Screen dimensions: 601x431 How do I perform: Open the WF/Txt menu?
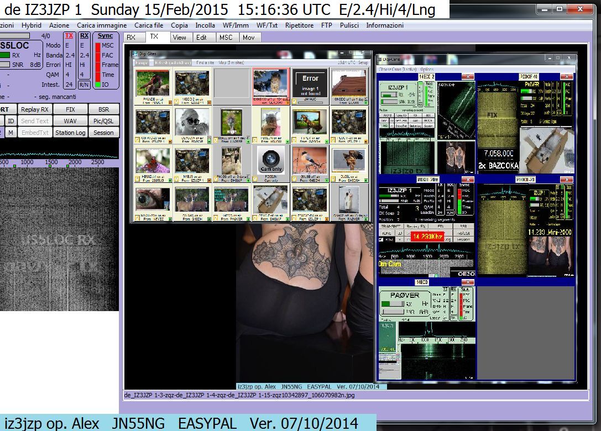coord(266,25)
